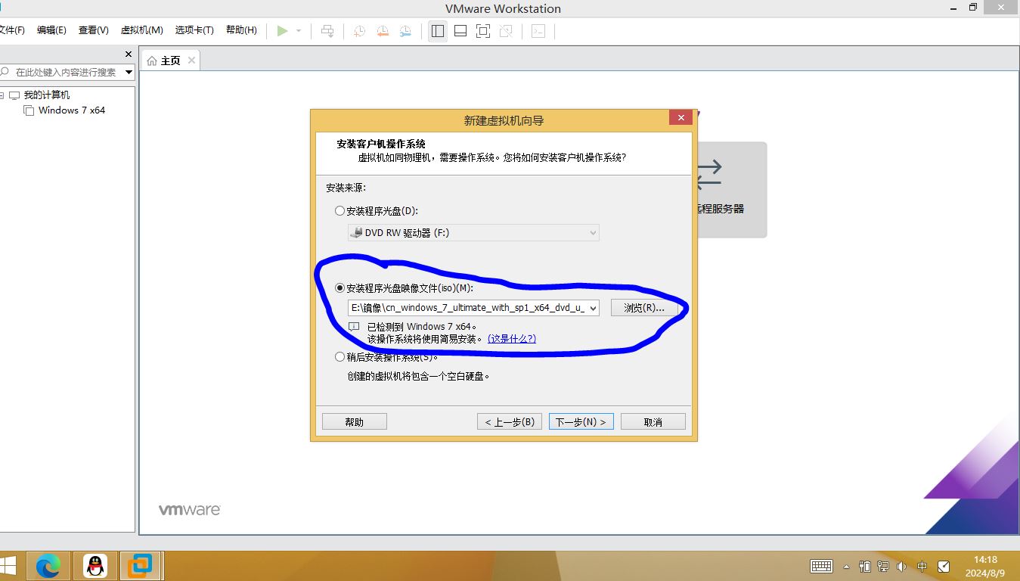Open the library search box dropdown arrow
1020x581 pixels.
point(129,72)
